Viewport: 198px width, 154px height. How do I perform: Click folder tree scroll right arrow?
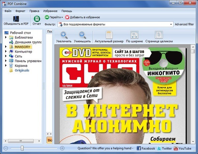[x=39, y=141]
